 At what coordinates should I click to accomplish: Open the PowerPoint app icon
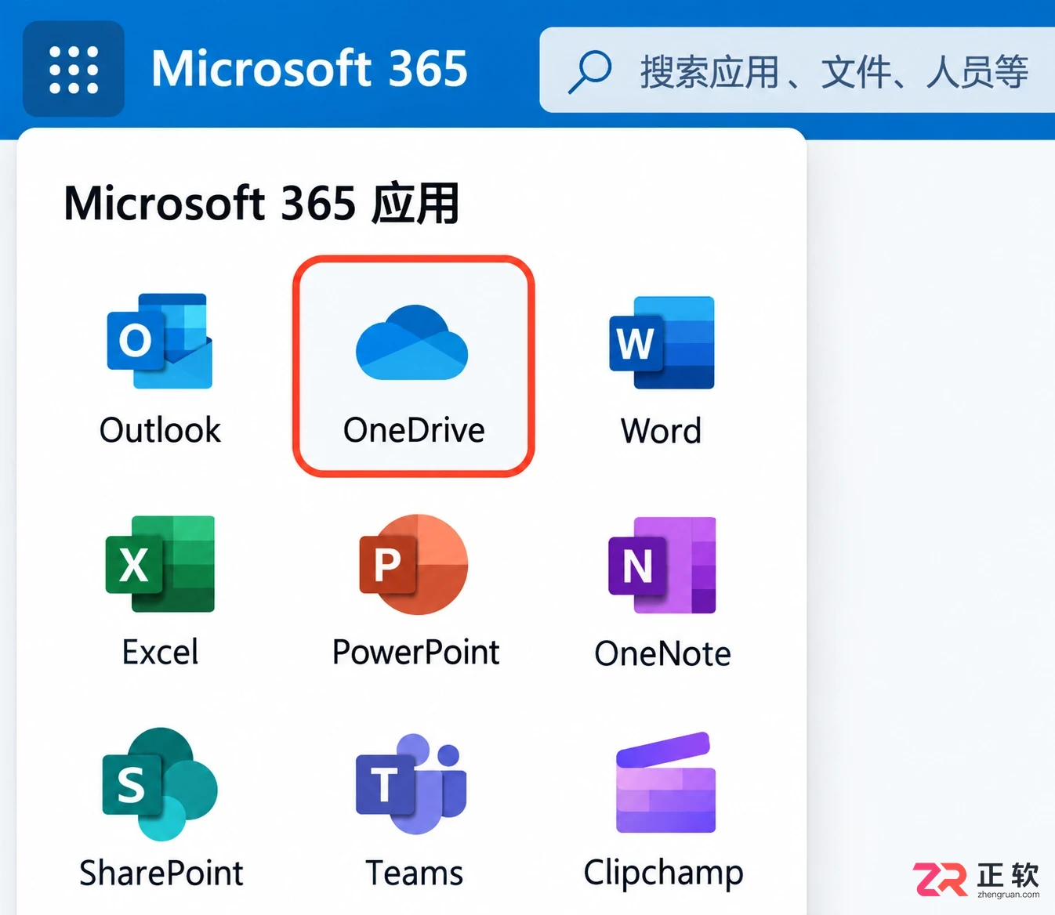414,564
